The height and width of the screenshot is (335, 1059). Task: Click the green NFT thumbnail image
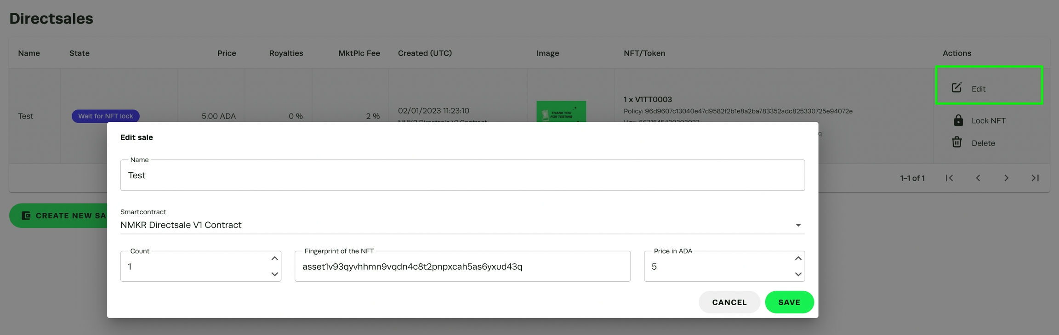click(561, 112)
